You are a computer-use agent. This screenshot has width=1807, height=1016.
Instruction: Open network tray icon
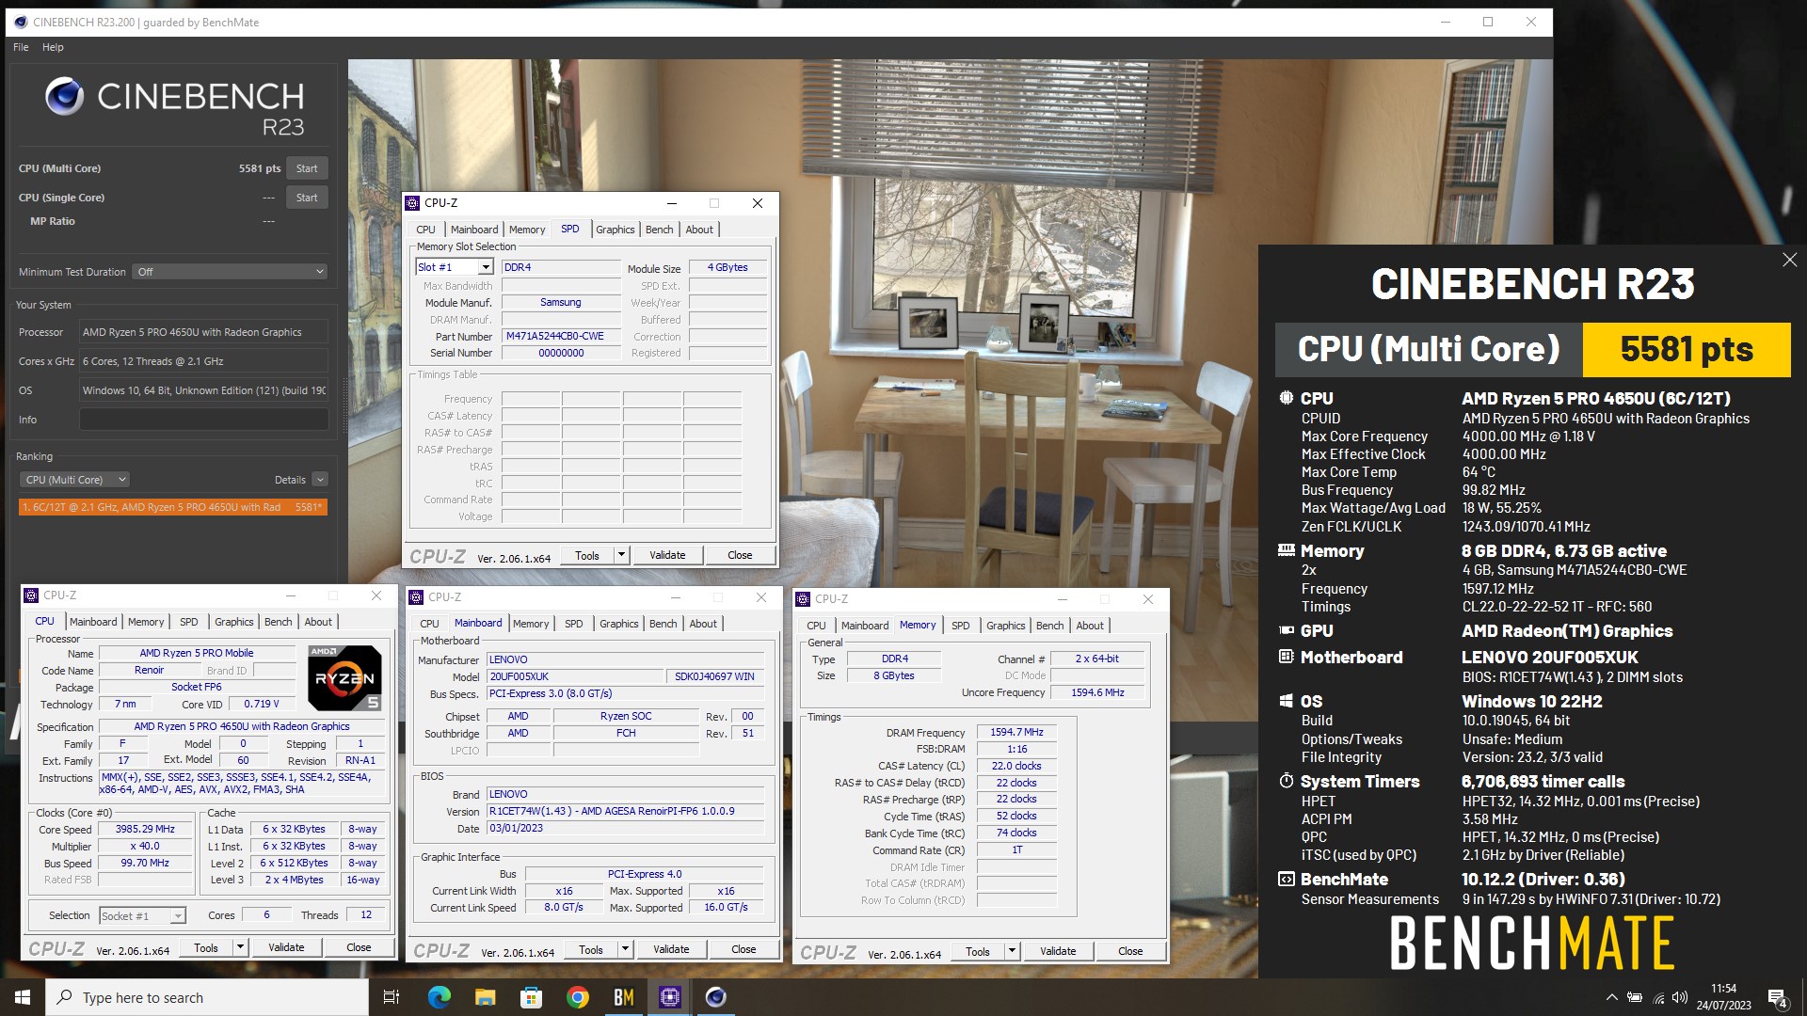(1658, 997)
